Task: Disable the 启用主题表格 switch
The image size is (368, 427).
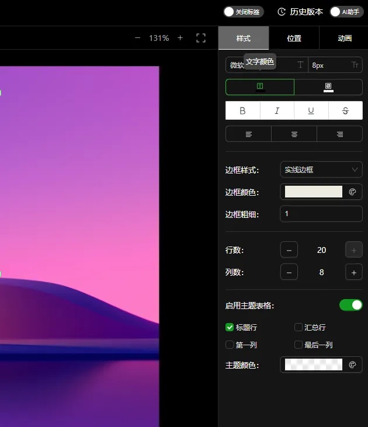Action: (x=351, y=306)
